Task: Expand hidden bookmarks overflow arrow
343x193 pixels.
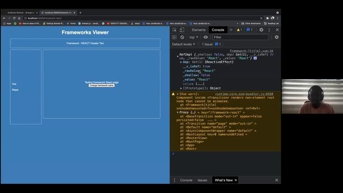Action: [x=237, y=24]
